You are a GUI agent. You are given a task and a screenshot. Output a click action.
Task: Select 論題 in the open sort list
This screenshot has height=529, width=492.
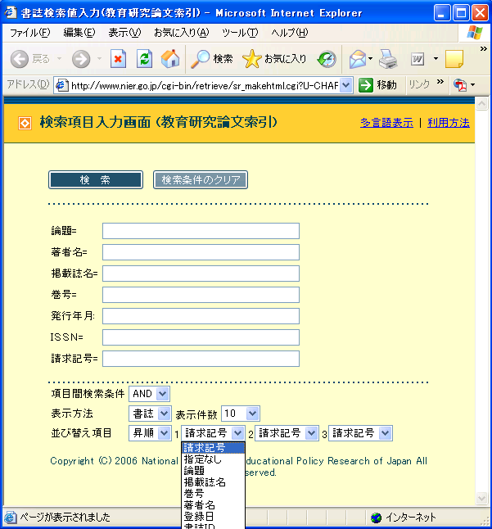click(213, 471)
